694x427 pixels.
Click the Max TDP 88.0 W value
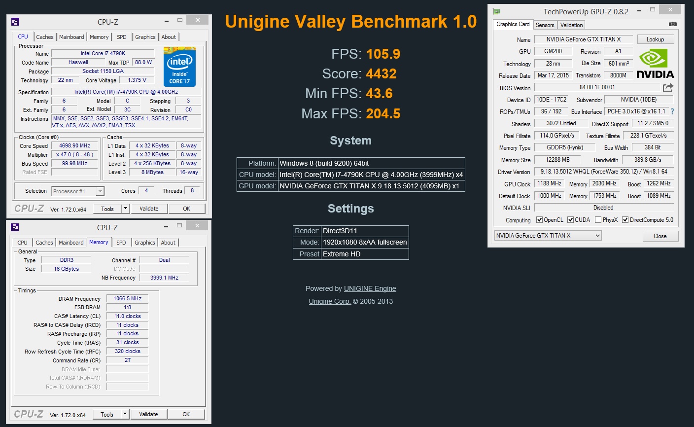pyautogui.click(x=143, y=62)
